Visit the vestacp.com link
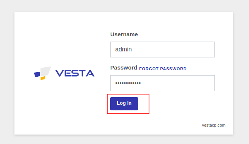The image size is (249, 144). click(x=213, y=125)
